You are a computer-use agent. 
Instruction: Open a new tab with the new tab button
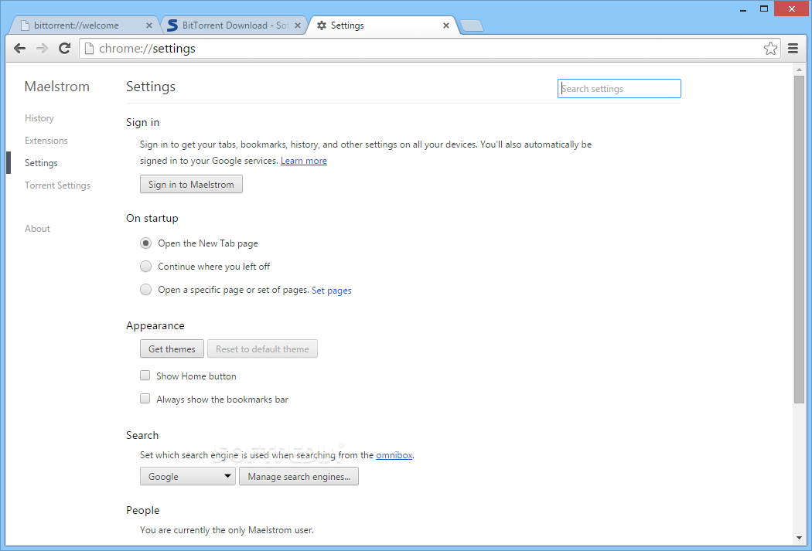pyautogui.click(x=471, y=26)
